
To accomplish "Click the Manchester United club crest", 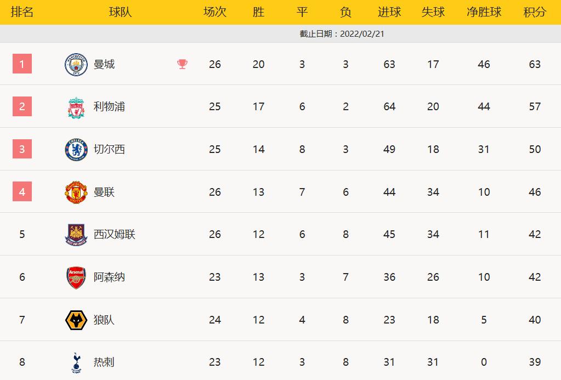I will (76, 192).
